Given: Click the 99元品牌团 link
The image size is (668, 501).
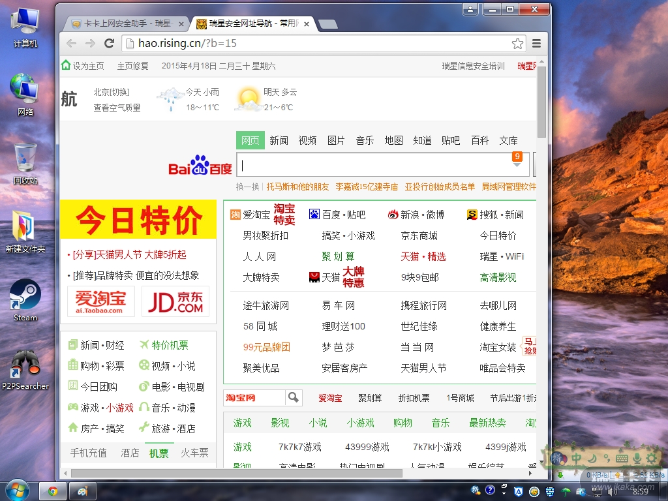Looking at the screenshot, I should (267, 347).
